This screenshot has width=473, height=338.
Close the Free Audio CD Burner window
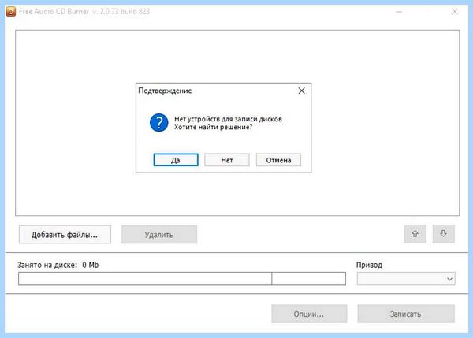tap(454, 12)
